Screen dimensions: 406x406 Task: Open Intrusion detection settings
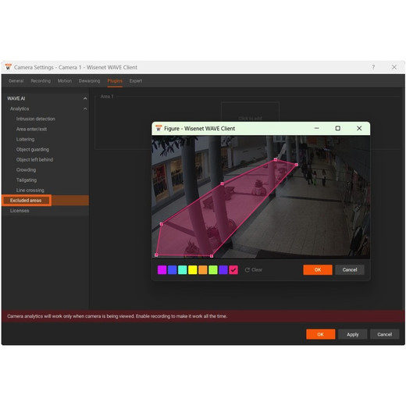pyautogui.click(x=36, y=119)
